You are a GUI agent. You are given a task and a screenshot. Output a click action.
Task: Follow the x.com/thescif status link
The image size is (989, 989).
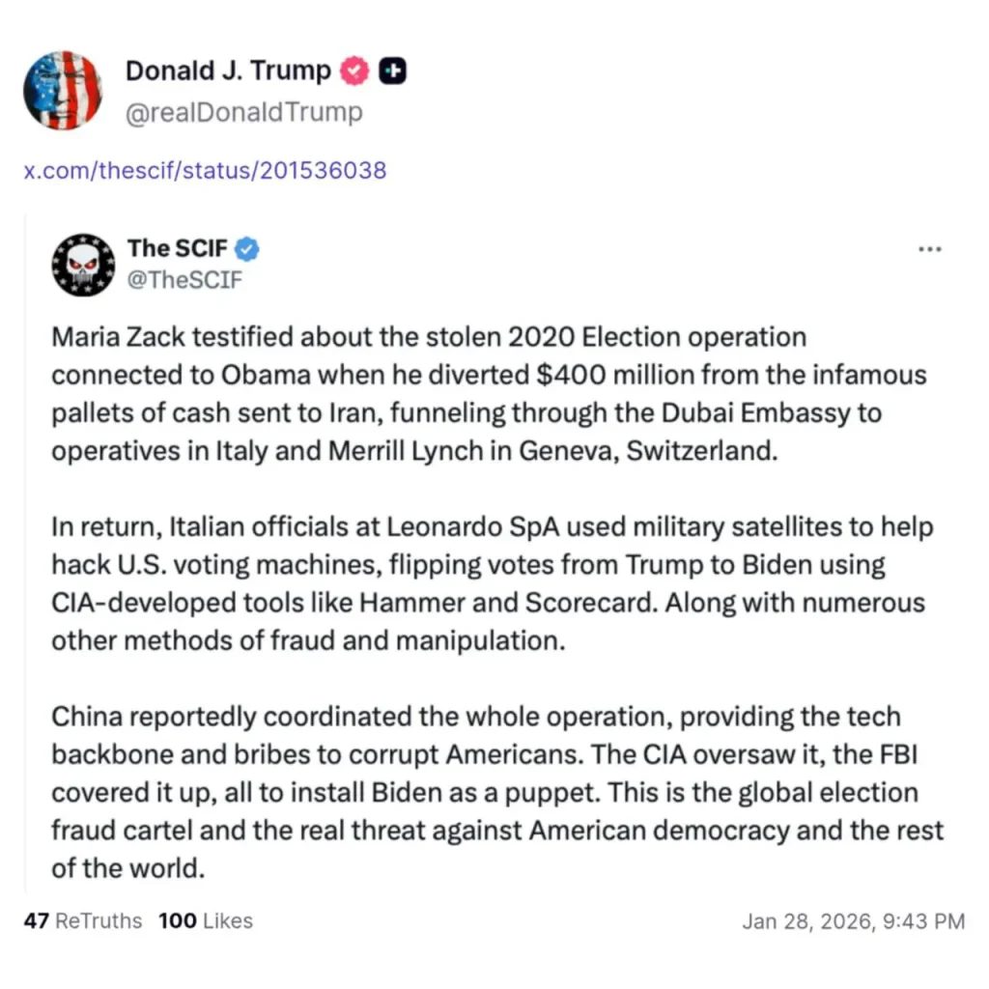coord(205,171)
